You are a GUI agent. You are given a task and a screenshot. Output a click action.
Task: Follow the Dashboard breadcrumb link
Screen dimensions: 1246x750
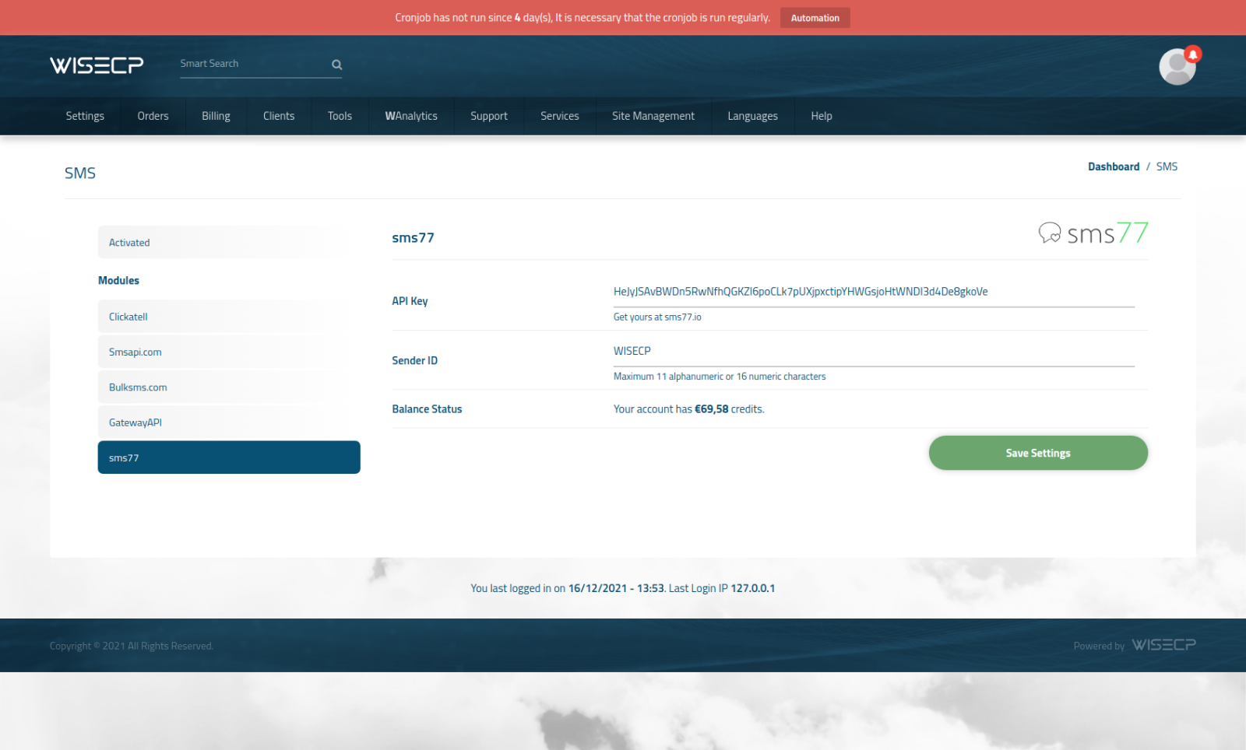(1114, 166)
